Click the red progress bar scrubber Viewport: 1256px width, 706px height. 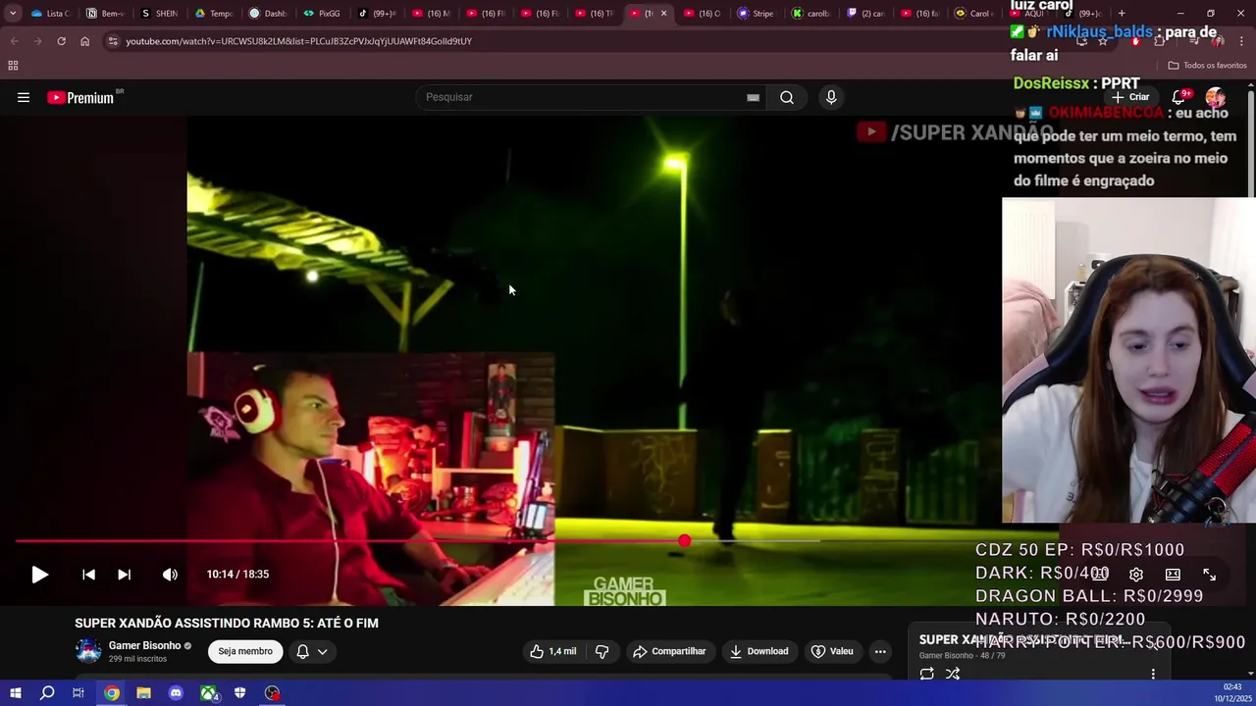click(684, 540)
